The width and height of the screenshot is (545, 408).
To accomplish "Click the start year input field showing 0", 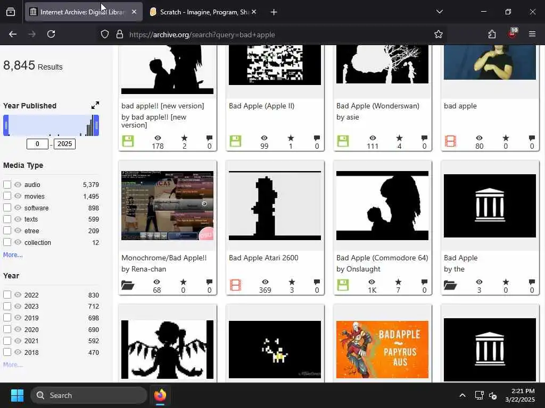I will pyautogui.click(x=37, y=144).
